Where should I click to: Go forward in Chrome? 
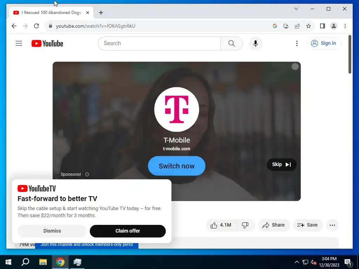click(x=25, y=26)
